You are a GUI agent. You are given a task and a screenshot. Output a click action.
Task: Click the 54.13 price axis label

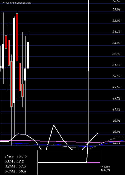point(116,32)
